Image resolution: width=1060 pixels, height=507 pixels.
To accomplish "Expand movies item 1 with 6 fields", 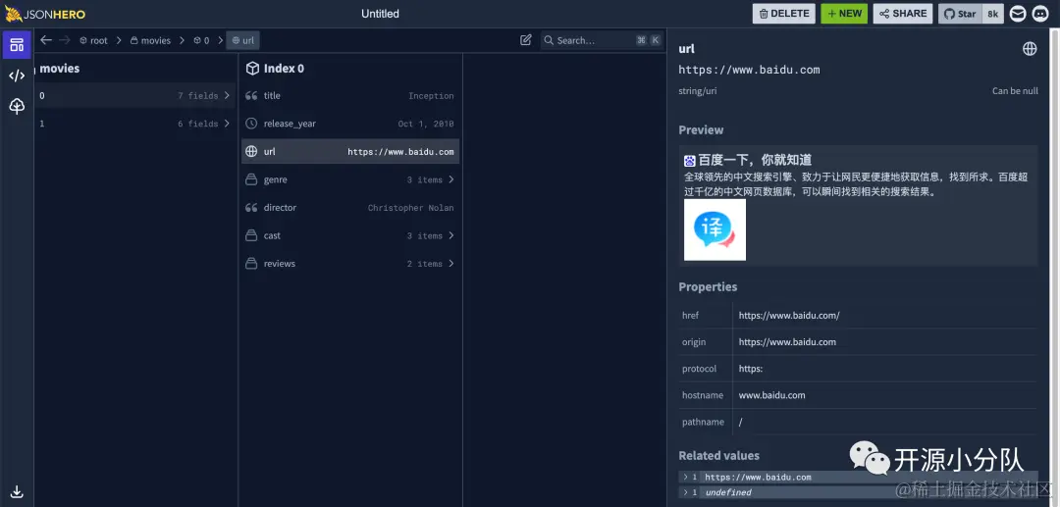I will [134, 124].
